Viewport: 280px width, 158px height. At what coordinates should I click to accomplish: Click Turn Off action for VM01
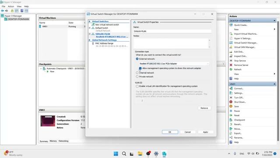click(239, 97)
